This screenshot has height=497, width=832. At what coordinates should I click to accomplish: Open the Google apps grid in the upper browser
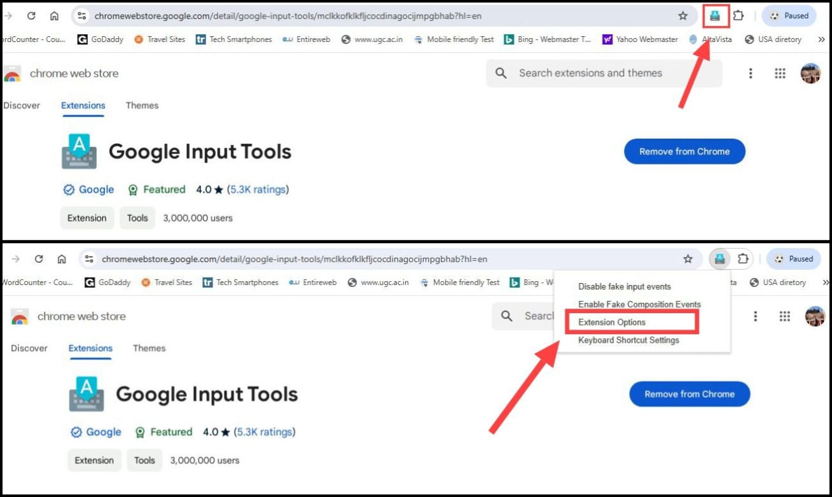click(780, 73)
